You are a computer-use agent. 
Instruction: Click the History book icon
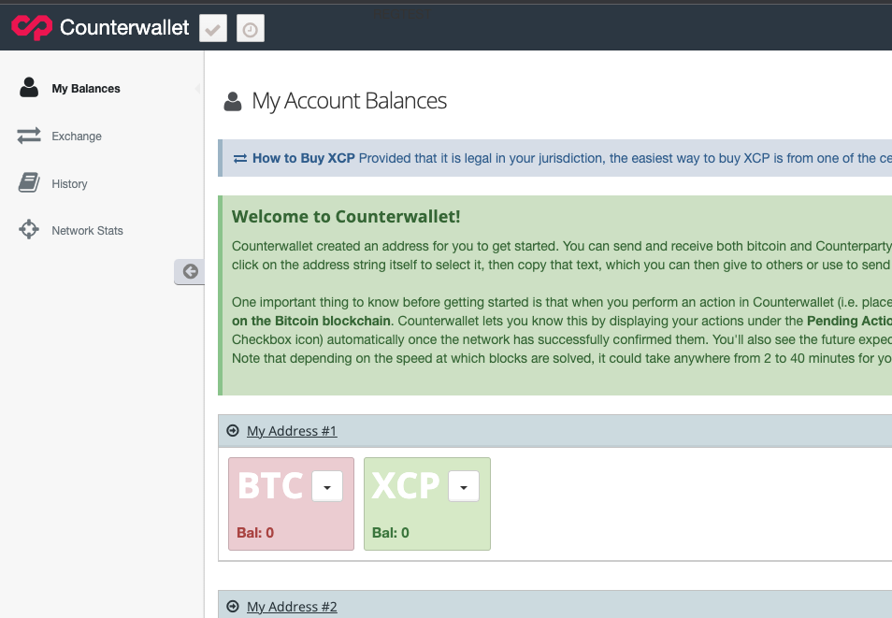click(29, 182)
